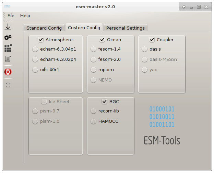Viewport: 214px width, 173px height.
Task: Uncheck the BGC checkbox
Action: [105, 101]
